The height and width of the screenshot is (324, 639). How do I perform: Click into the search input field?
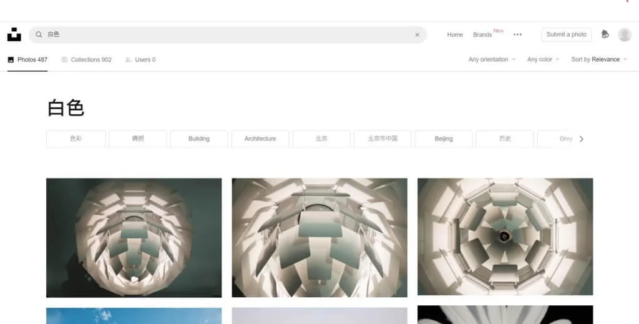coord(228,34)
